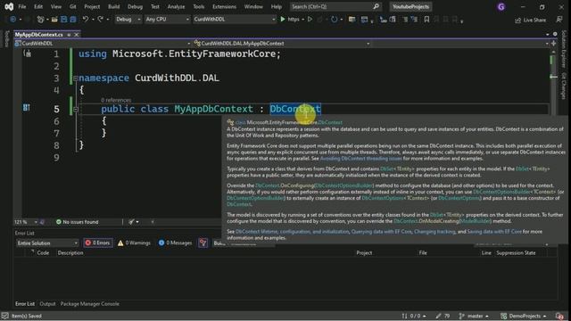
Task: Open Saving data with EF Core link
Action: pyautogui.click(x=494, y=232)
